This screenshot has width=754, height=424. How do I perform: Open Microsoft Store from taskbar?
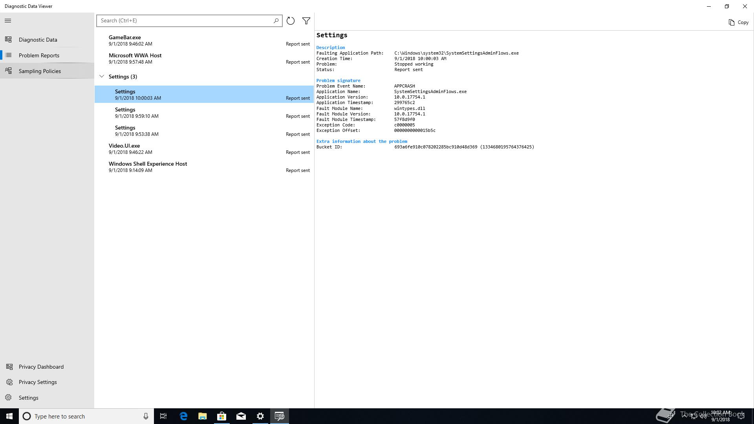(x=222, y=416)
